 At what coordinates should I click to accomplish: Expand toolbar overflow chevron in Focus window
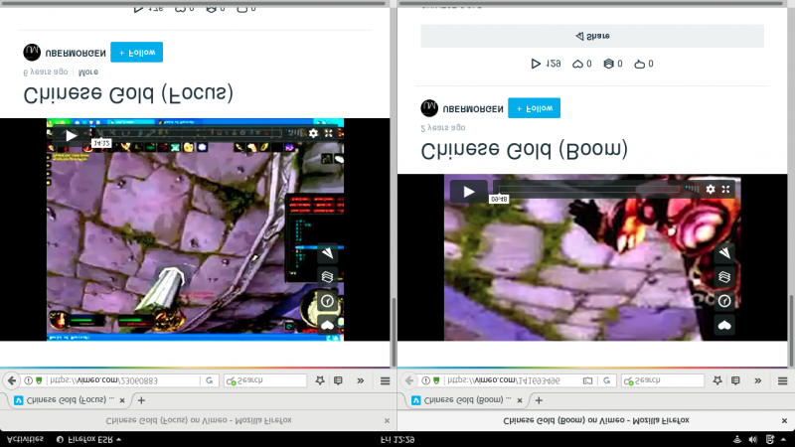[361, 380]
